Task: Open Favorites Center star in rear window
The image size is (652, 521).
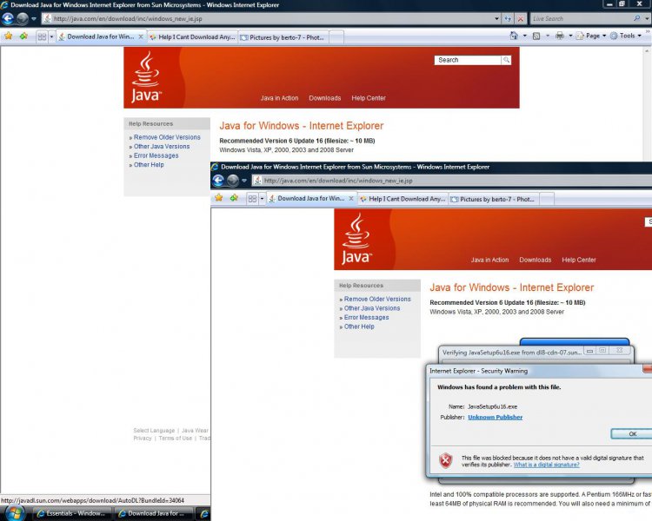Action: pos(9,36)
